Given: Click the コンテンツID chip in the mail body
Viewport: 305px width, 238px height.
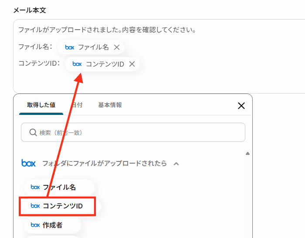Looking at the screenshot, I should (x=102, y=64).
